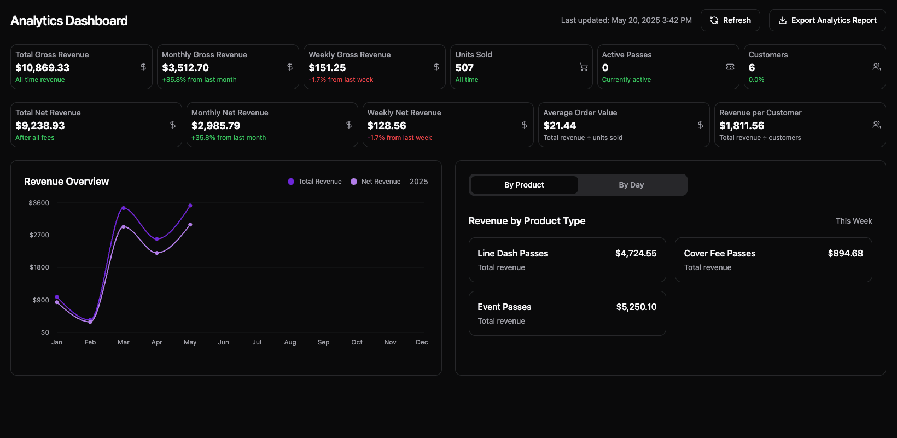Toggle Total Revenue series in chart legend

[314, 182]
